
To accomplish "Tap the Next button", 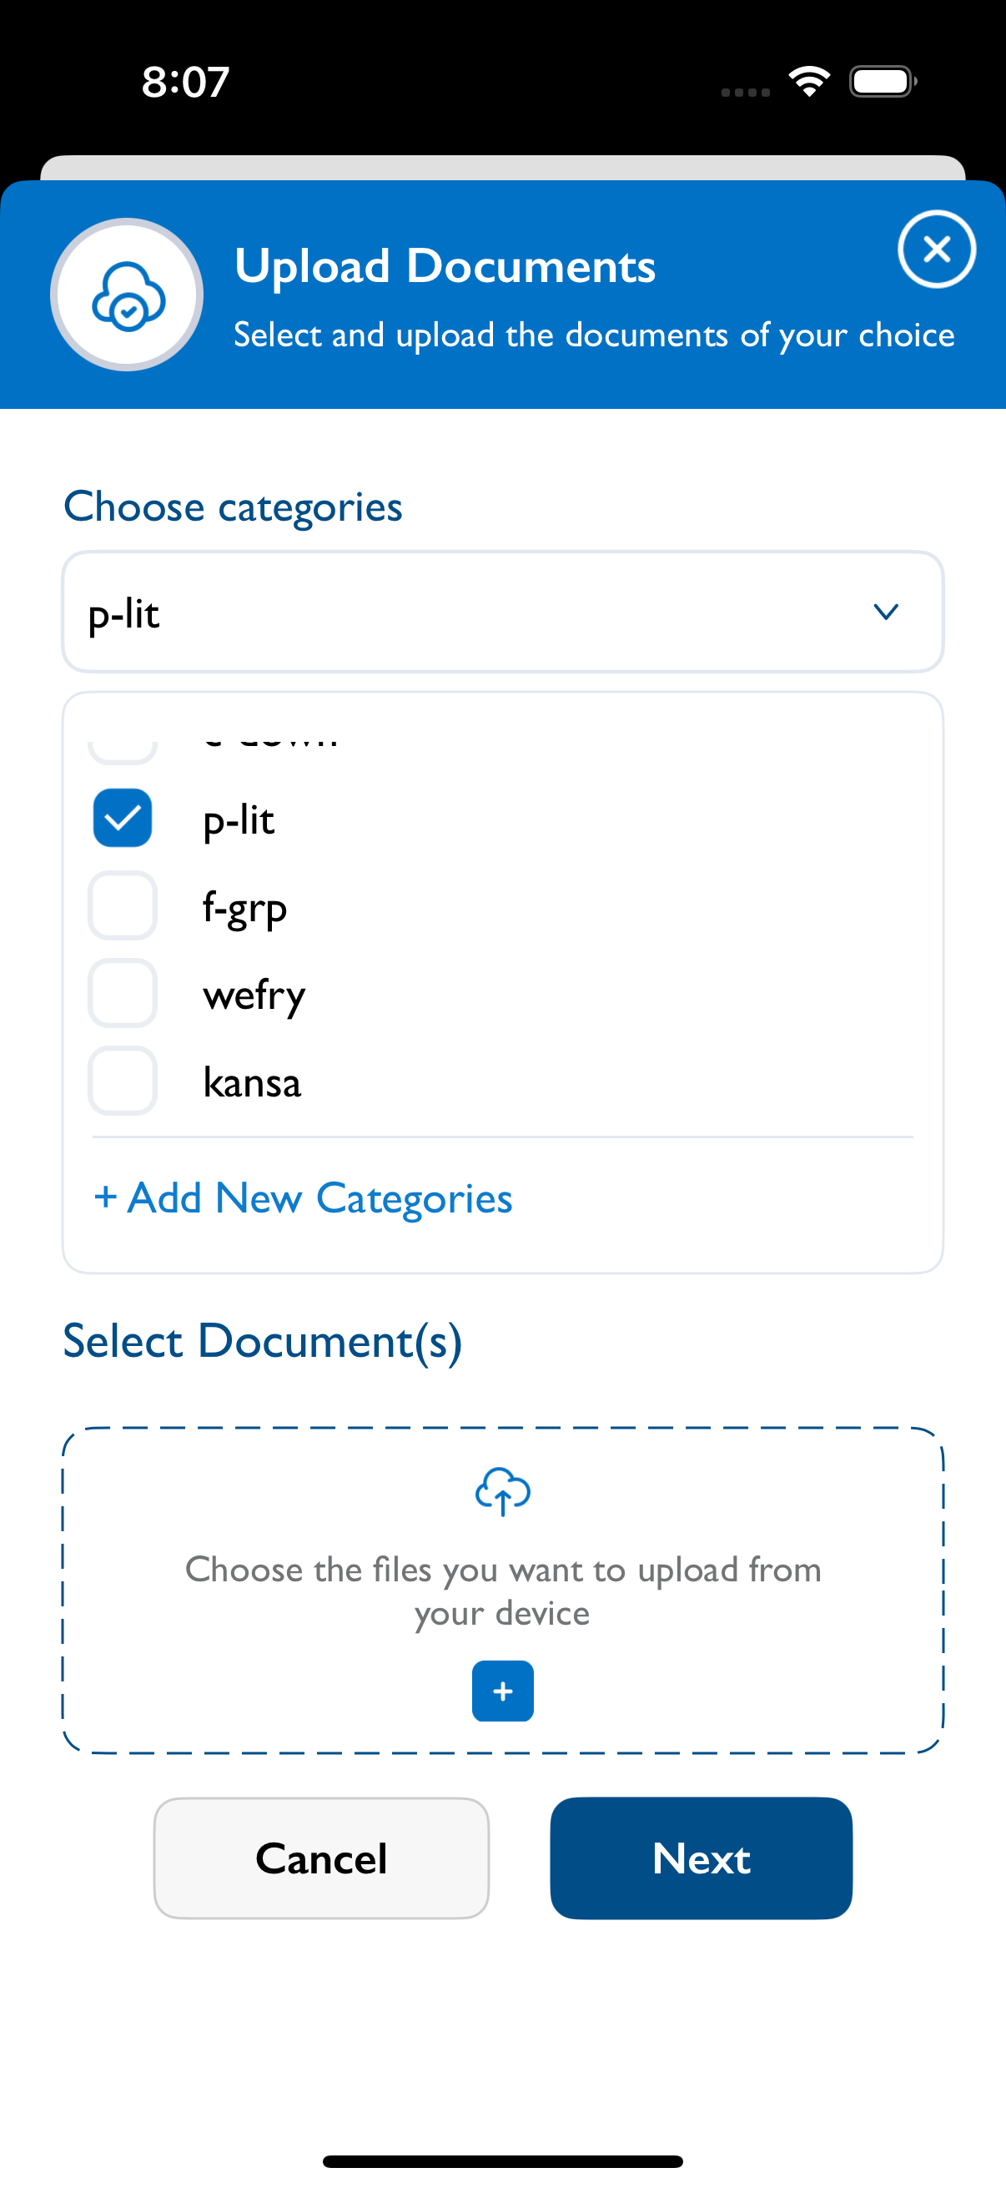I will (x=702, y=1858).
